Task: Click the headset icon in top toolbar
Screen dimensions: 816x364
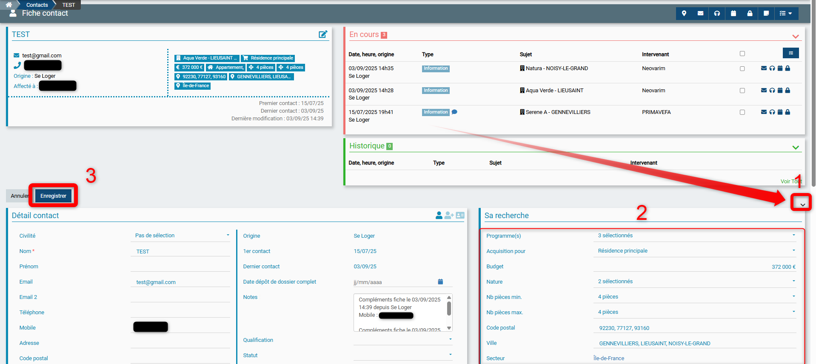Action: [x=717, y=13]
